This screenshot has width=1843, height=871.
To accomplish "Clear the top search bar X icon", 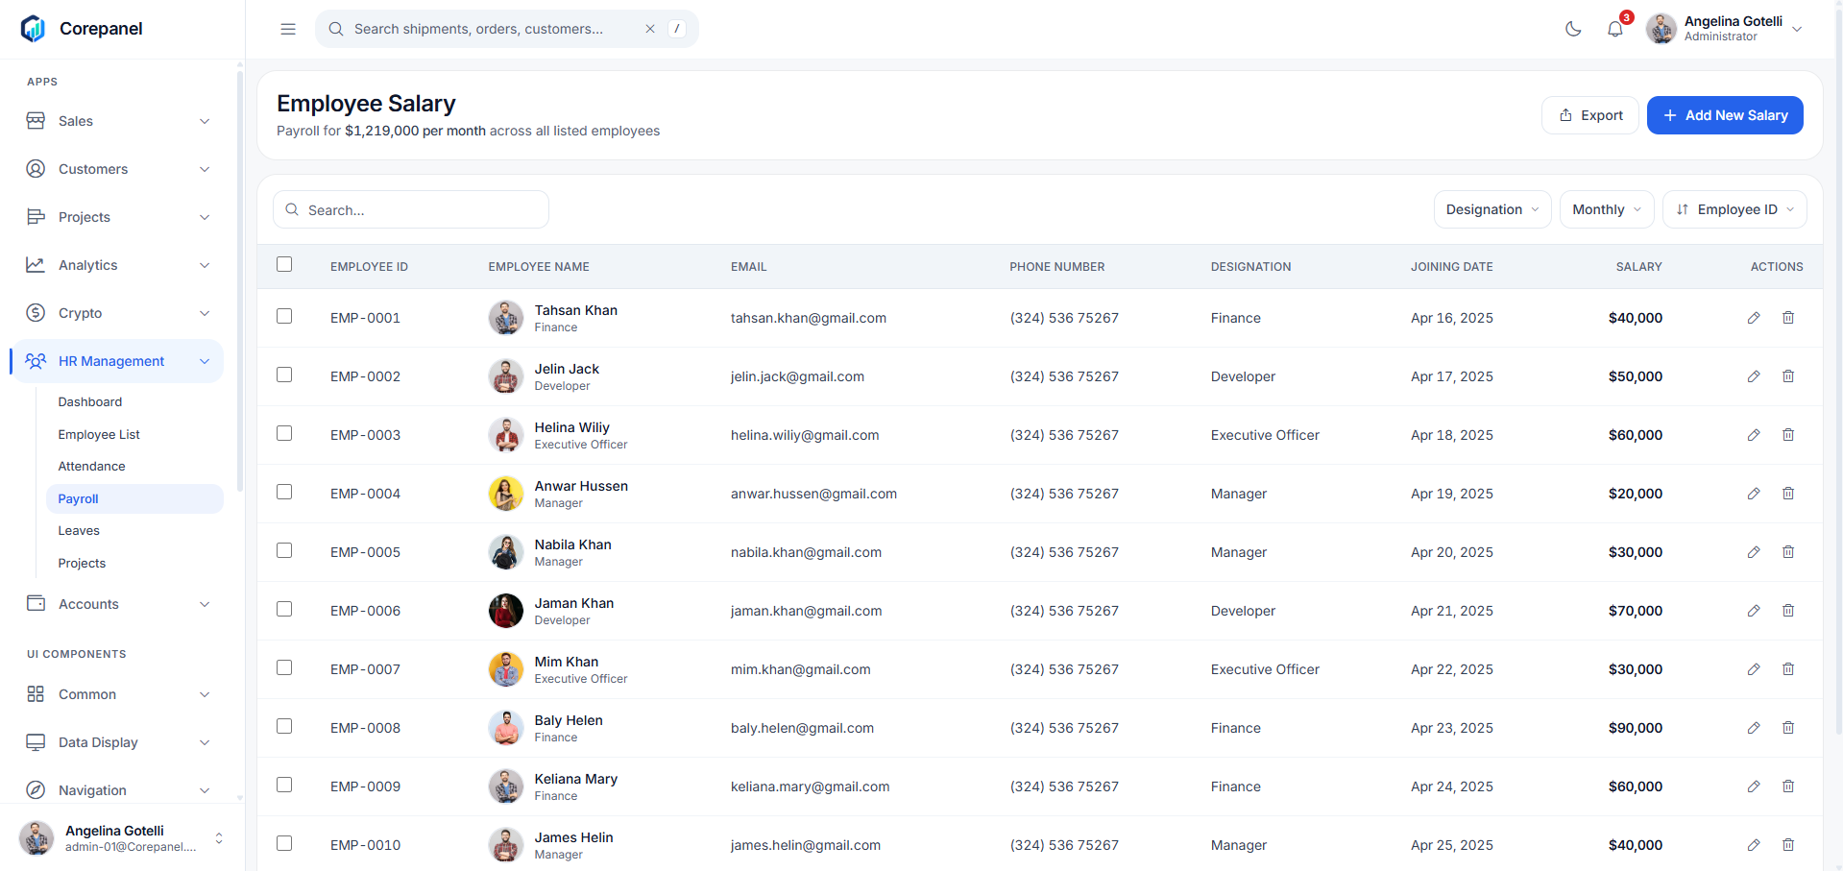I will pos(650,29).
